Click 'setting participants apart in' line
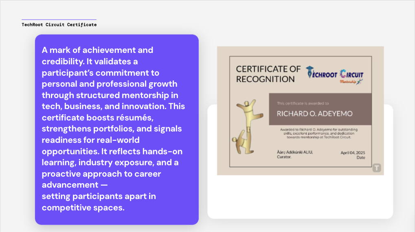Image resolution: width=415 pixels, height=232 pixels. (x=99, y=196)
